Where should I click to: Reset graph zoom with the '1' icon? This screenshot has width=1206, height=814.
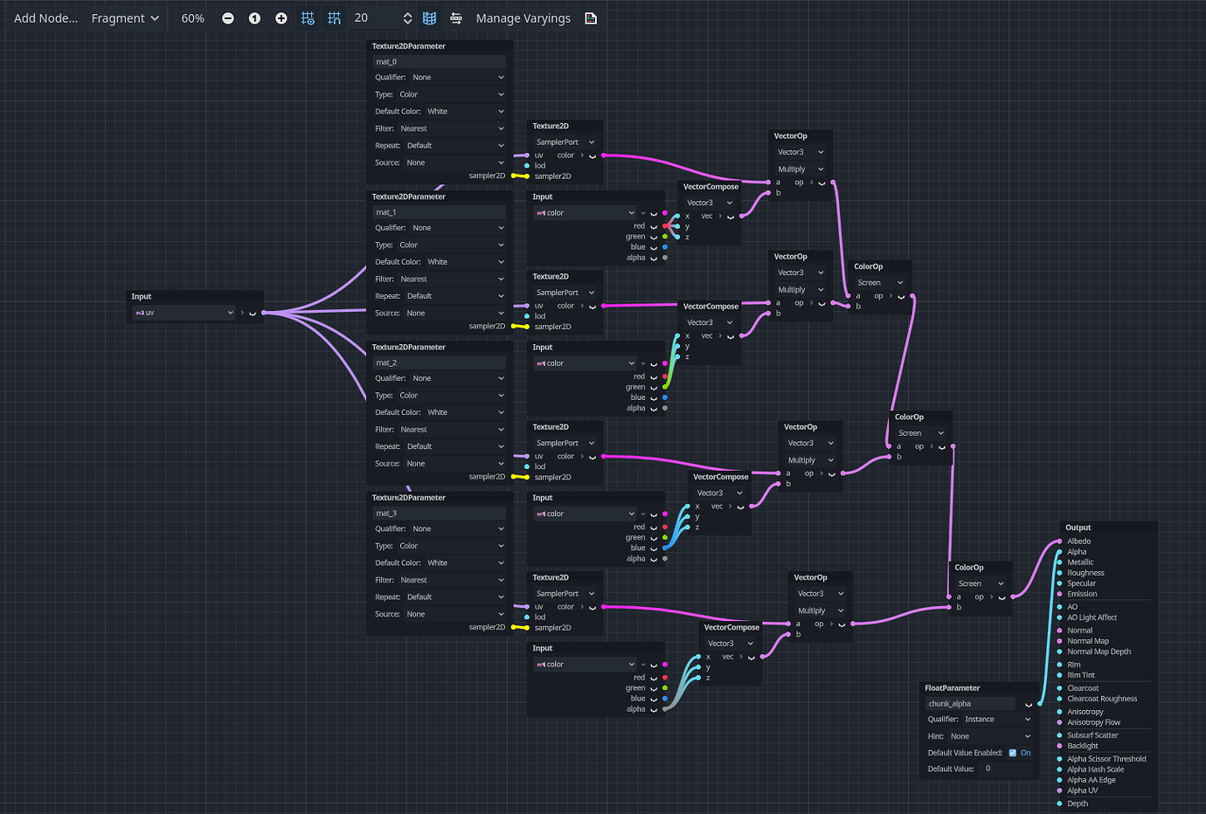(254, 17)
